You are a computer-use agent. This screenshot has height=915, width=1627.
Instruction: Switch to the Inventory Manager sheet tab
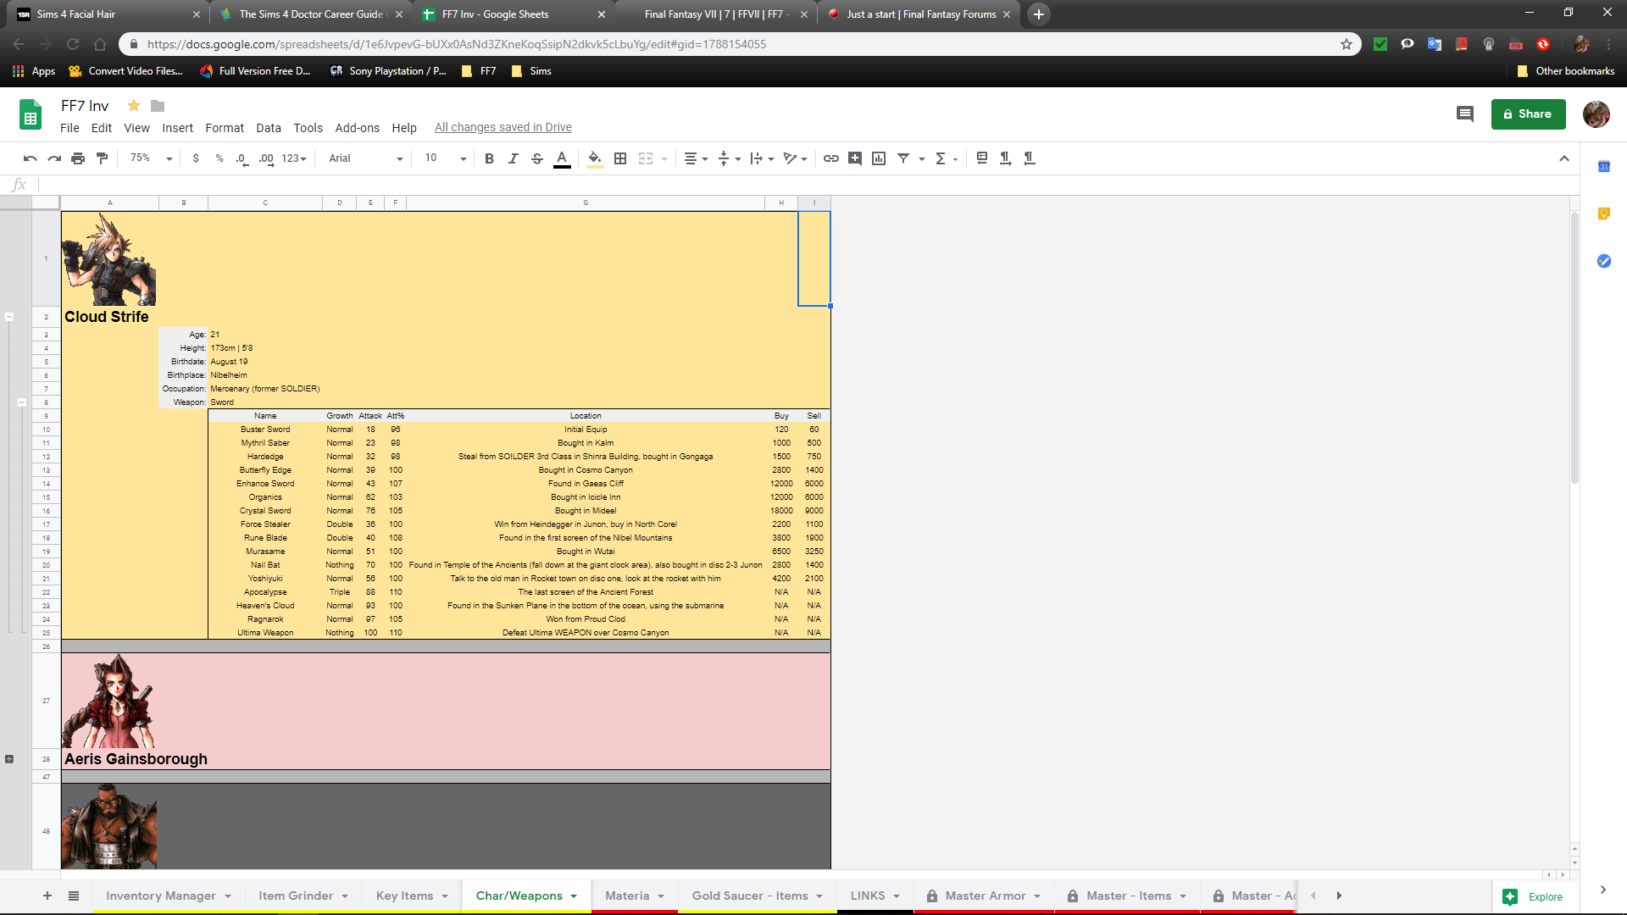pyautogui.click(x=169, y=896)
